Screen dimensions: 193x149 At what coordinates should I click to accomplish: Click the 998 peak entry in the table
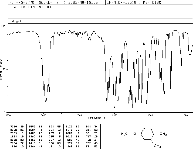[73, 140]
